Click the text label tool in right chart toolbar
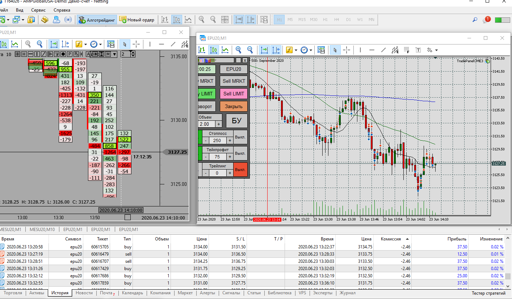The width and height of the screenshot is (512, 299). pyautogui.click(x=418, y=50)
